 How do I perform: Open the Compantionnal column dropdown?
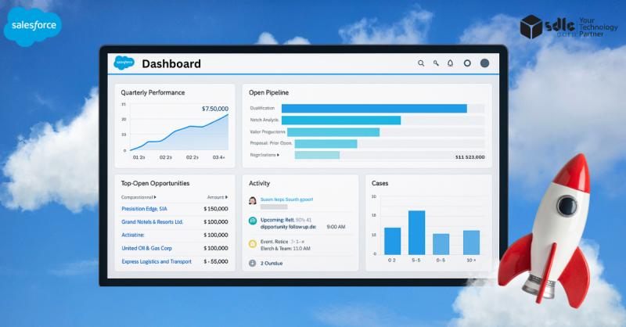click(x=155, y=197)
